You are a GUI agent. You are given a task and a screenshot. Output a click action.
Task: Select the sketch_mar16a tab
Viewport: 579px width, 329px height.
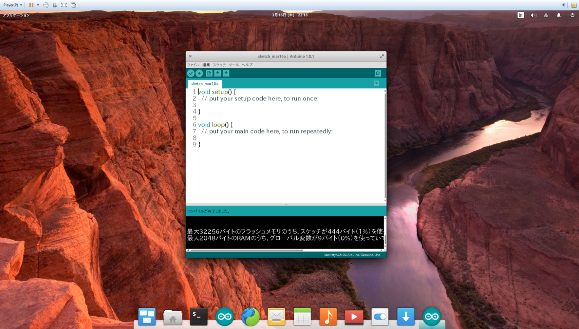(x=205, y=84)
